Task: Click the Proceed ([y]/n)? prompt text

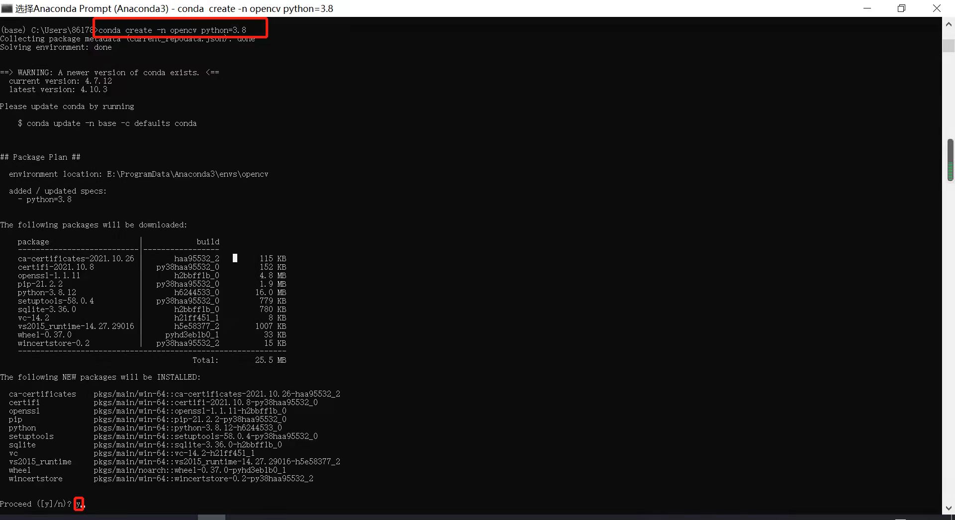Action: (36, 504)
